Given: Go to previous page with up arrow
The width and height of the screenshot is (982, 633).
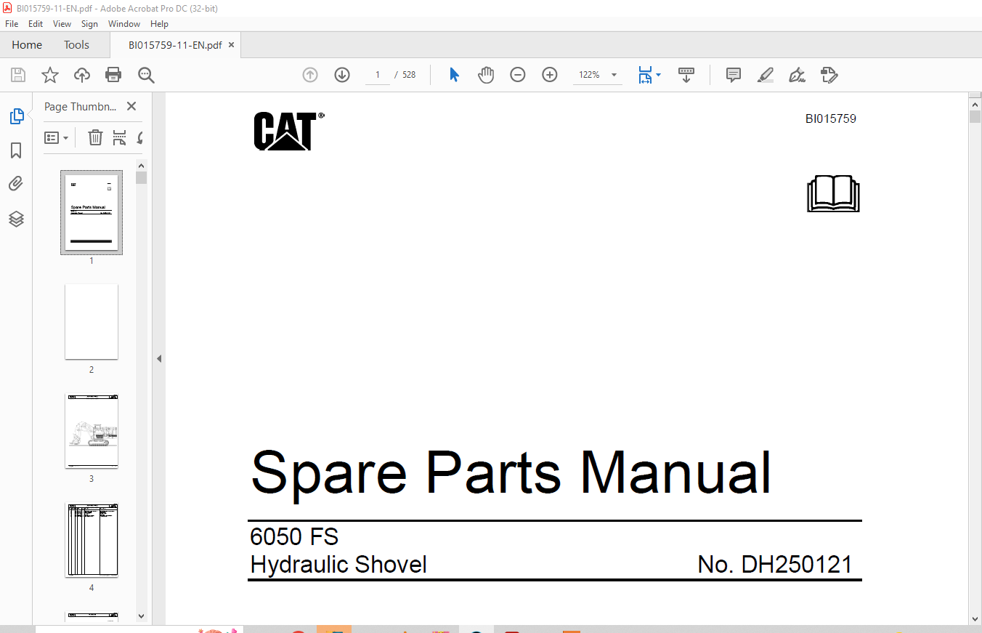Looking at the screenshot, I should pos(310,75).
